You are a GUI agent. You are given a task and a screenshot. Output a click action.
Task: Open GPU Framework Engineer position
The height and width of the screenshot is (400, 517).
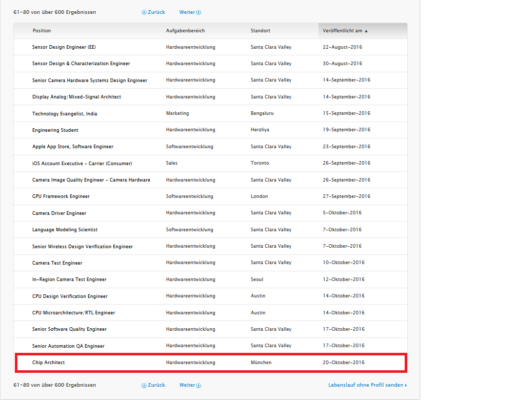61,196
